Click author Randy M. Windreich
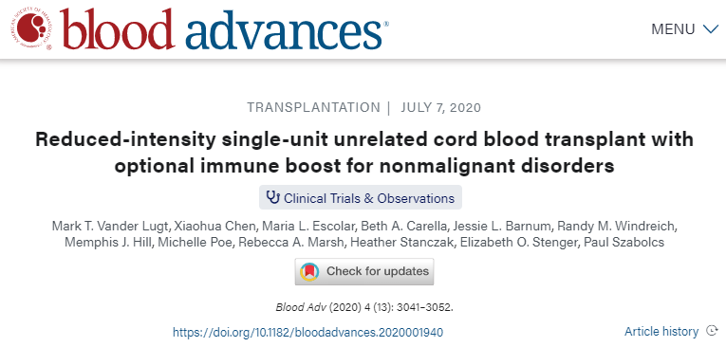This screenshot has width=726, height=347. (x=617, y=227)
